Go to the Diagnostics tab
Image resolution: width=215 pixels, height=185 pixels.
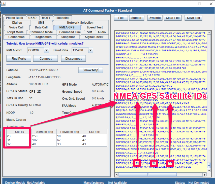(x=43, y=37)
